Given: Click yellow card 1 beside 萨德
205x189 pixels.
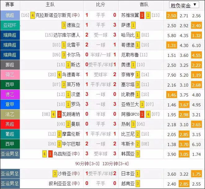Looking at the screenshot, I should [133, 25].
